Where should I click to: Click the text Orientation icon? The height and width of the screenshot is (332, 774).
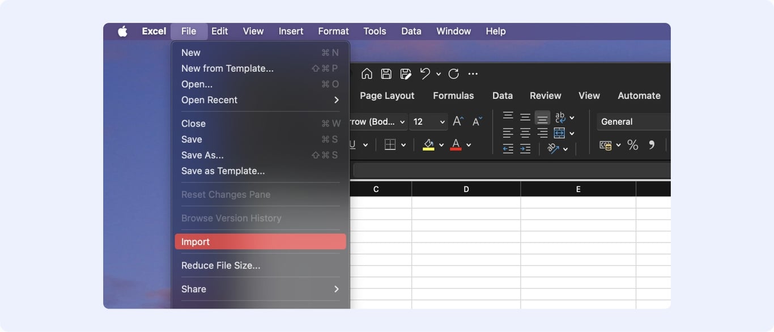(553, 148)
